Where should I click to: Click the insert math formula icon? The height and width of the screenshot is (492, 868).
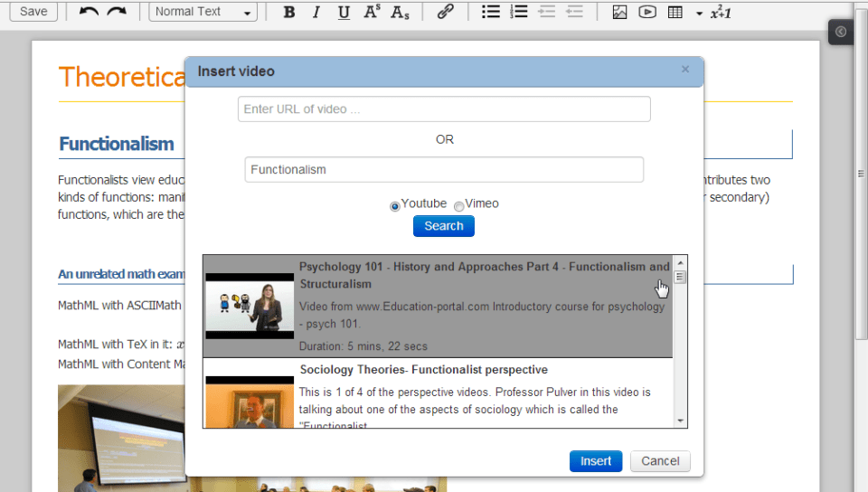pyautogui.click(x=721, y=12)
